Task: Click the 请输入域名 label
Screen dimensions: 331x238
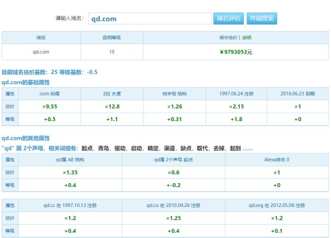Action: click(69, 18)
